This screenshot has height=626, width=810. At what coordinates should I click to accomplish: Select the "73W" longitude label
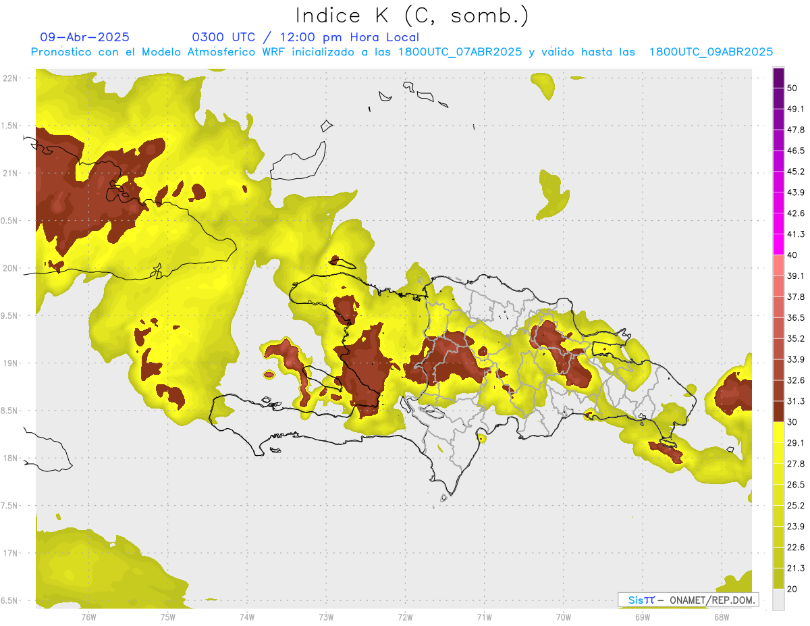pyautogui.click(x=326, y=617)
